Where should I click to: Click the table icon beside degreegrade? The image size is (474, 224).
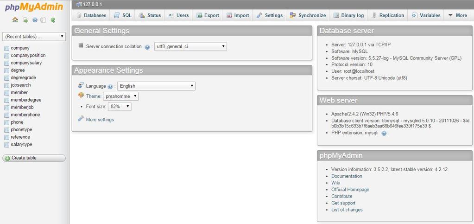click(x=6, y=78)
